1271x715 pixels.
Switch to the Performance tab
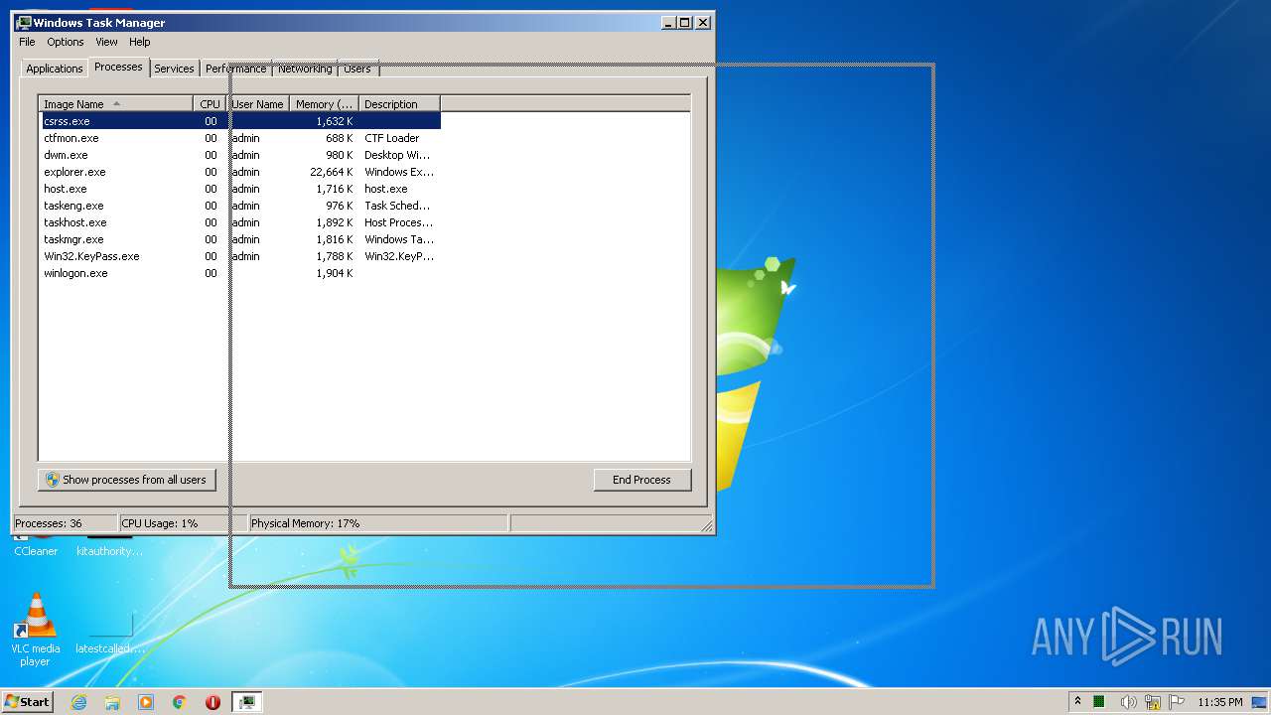coord(236,69)
